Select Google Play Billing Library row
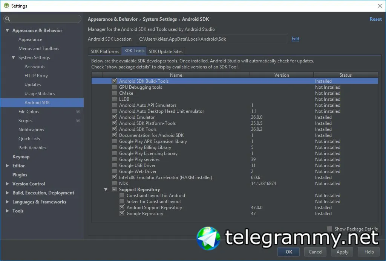This screenshot has height=261, width=386. 234,147
